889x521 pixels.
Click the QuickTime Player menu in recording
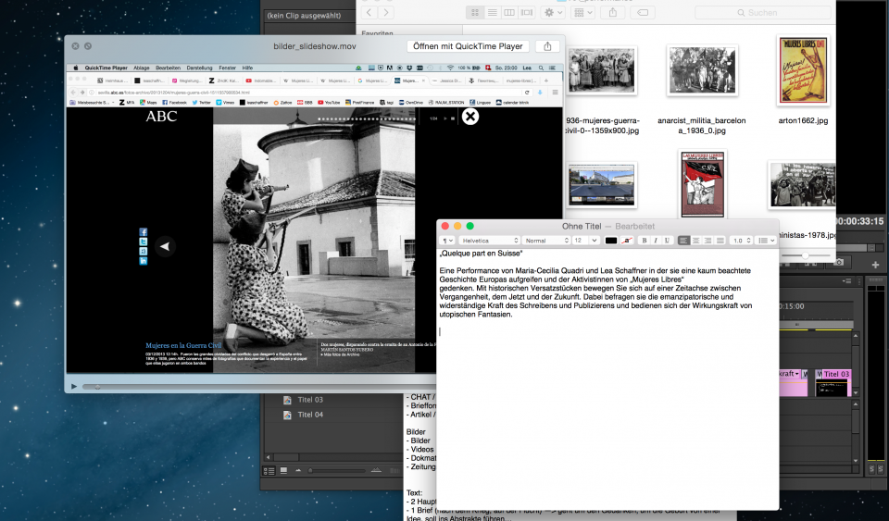[106, 68]
